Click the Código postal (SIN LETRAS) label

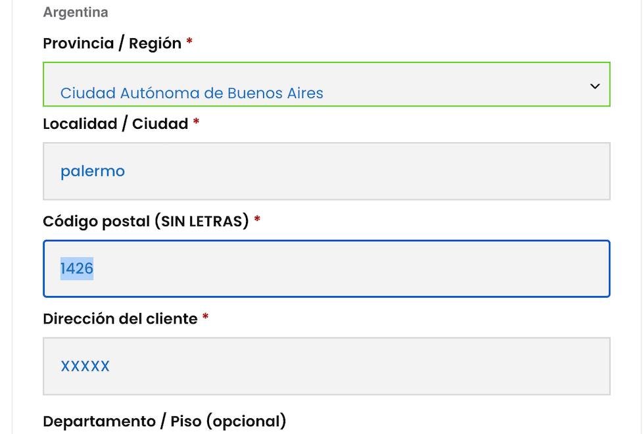coord(146,221)
